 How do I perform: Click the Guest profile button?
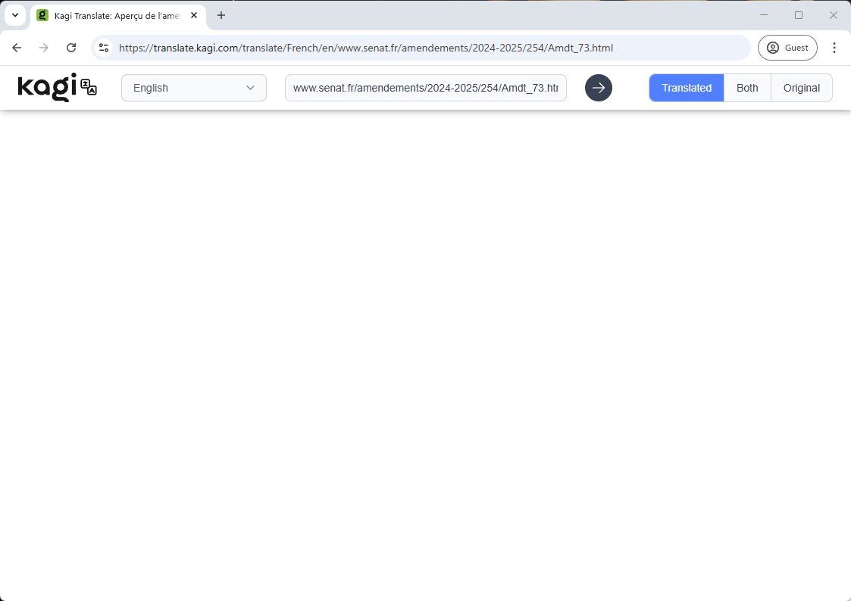(x=787, y=48)
